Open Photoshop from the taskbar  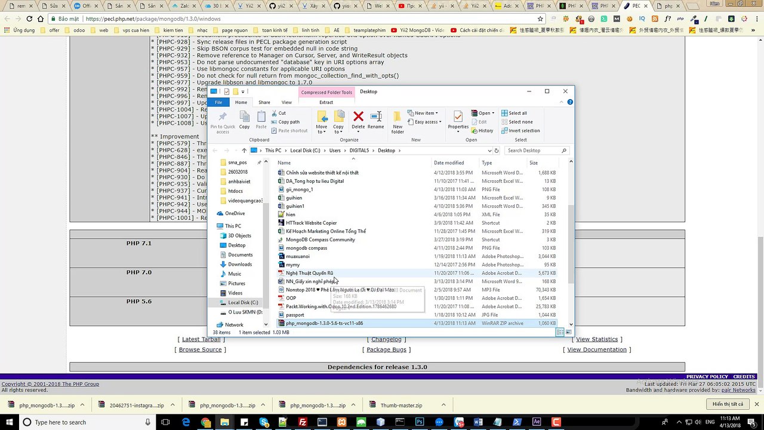click(x=420, y=422)
